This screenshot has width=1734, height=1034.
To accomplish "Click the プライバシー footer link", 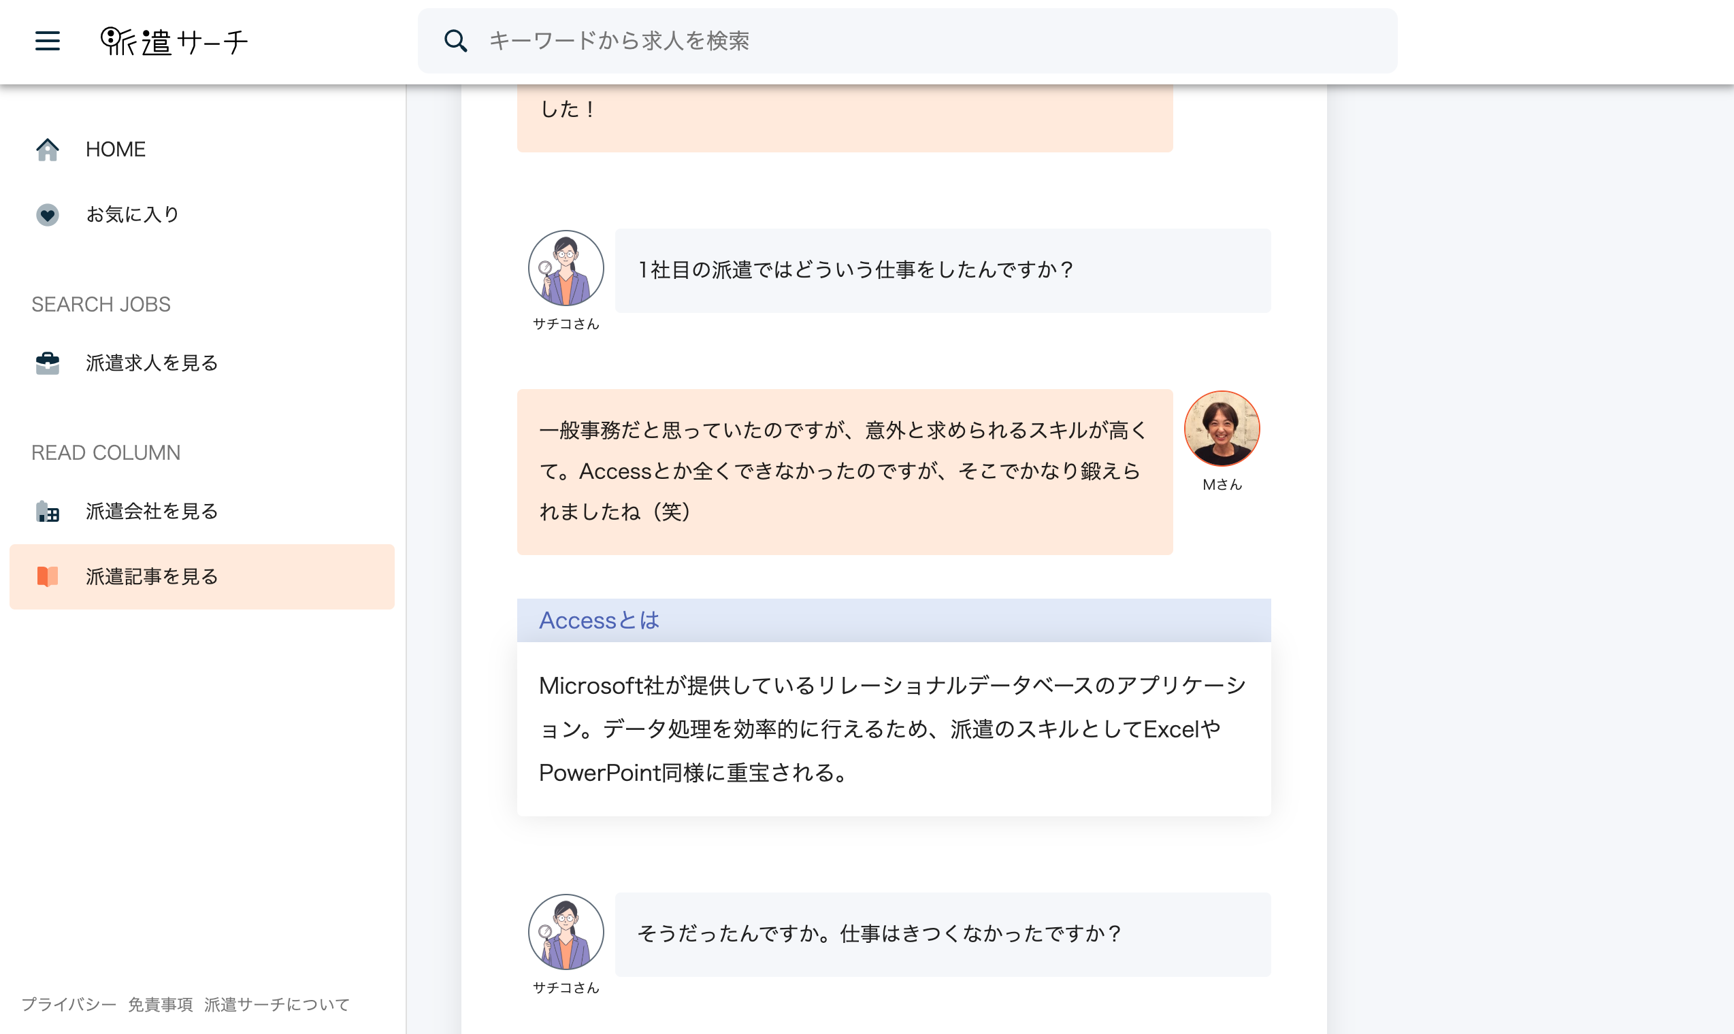I will pos(69,1004).
